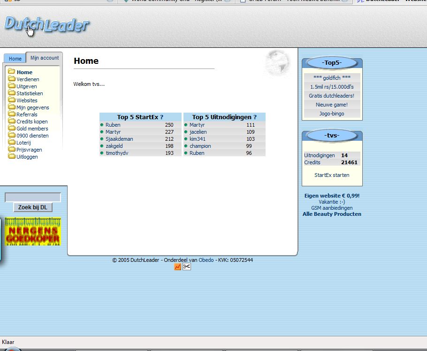Click the Zoek bij DL button
The image size is (427, 351).
33,207
